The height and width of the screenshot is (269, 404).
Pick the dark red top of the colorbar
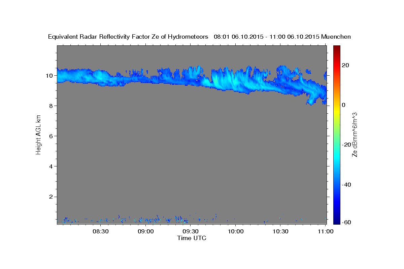[x=336, y=48]
